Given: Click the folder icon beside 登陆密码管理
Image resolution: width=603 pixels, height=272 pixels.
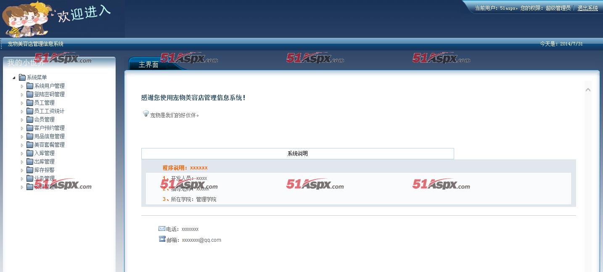Looking at the screenshot, I should click(30, 94).
